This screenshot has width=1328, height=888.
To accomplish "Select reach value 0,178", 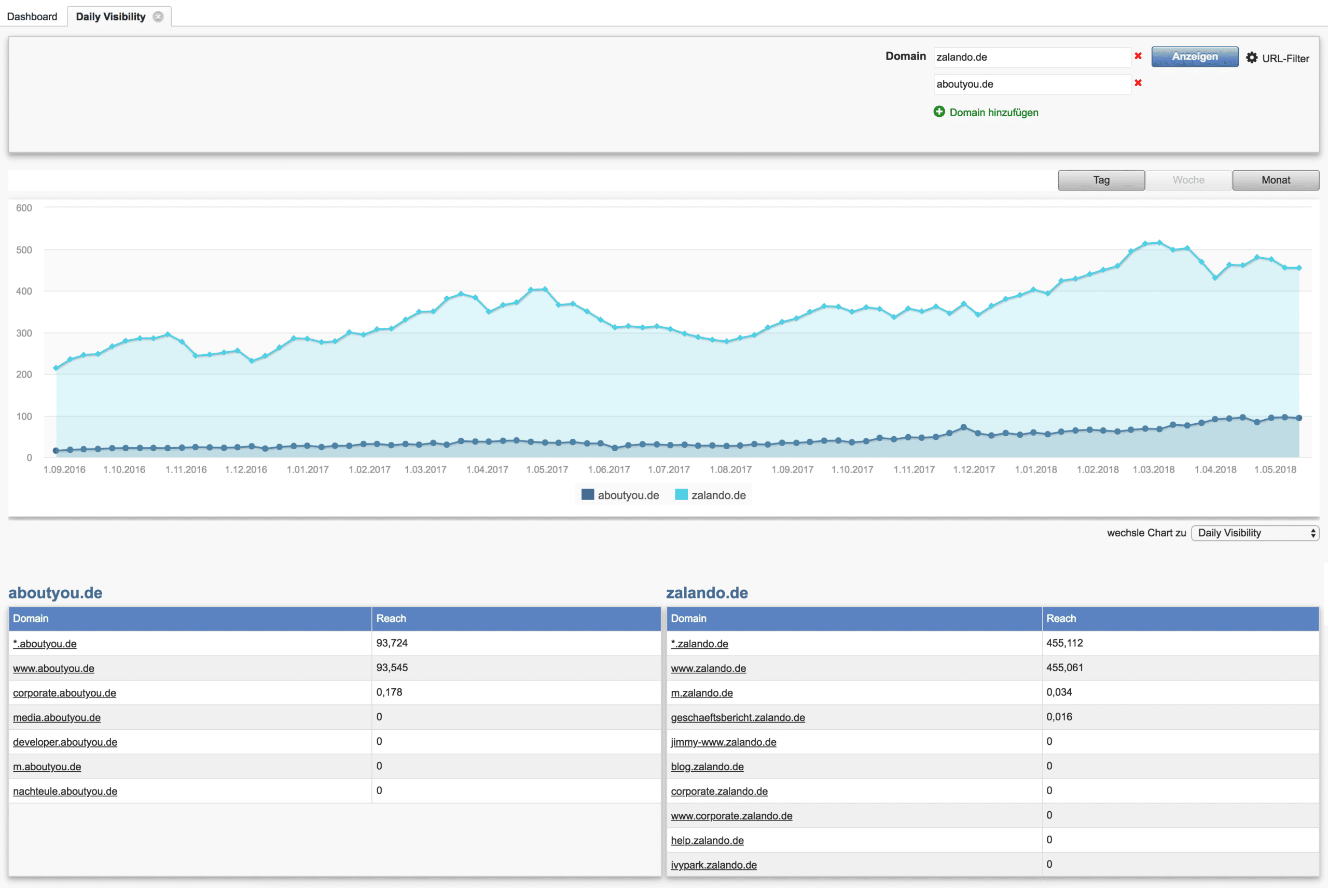I will point(389,692).
